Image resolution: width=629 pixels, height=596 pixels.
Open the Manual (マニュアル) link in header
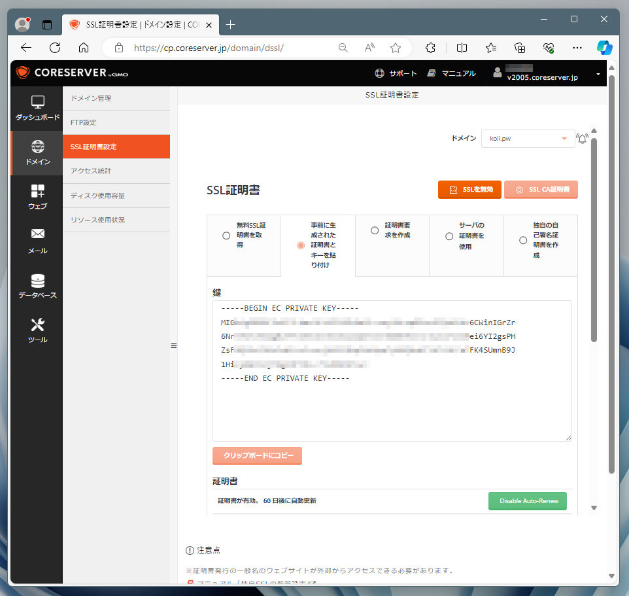tap(452, 73)
